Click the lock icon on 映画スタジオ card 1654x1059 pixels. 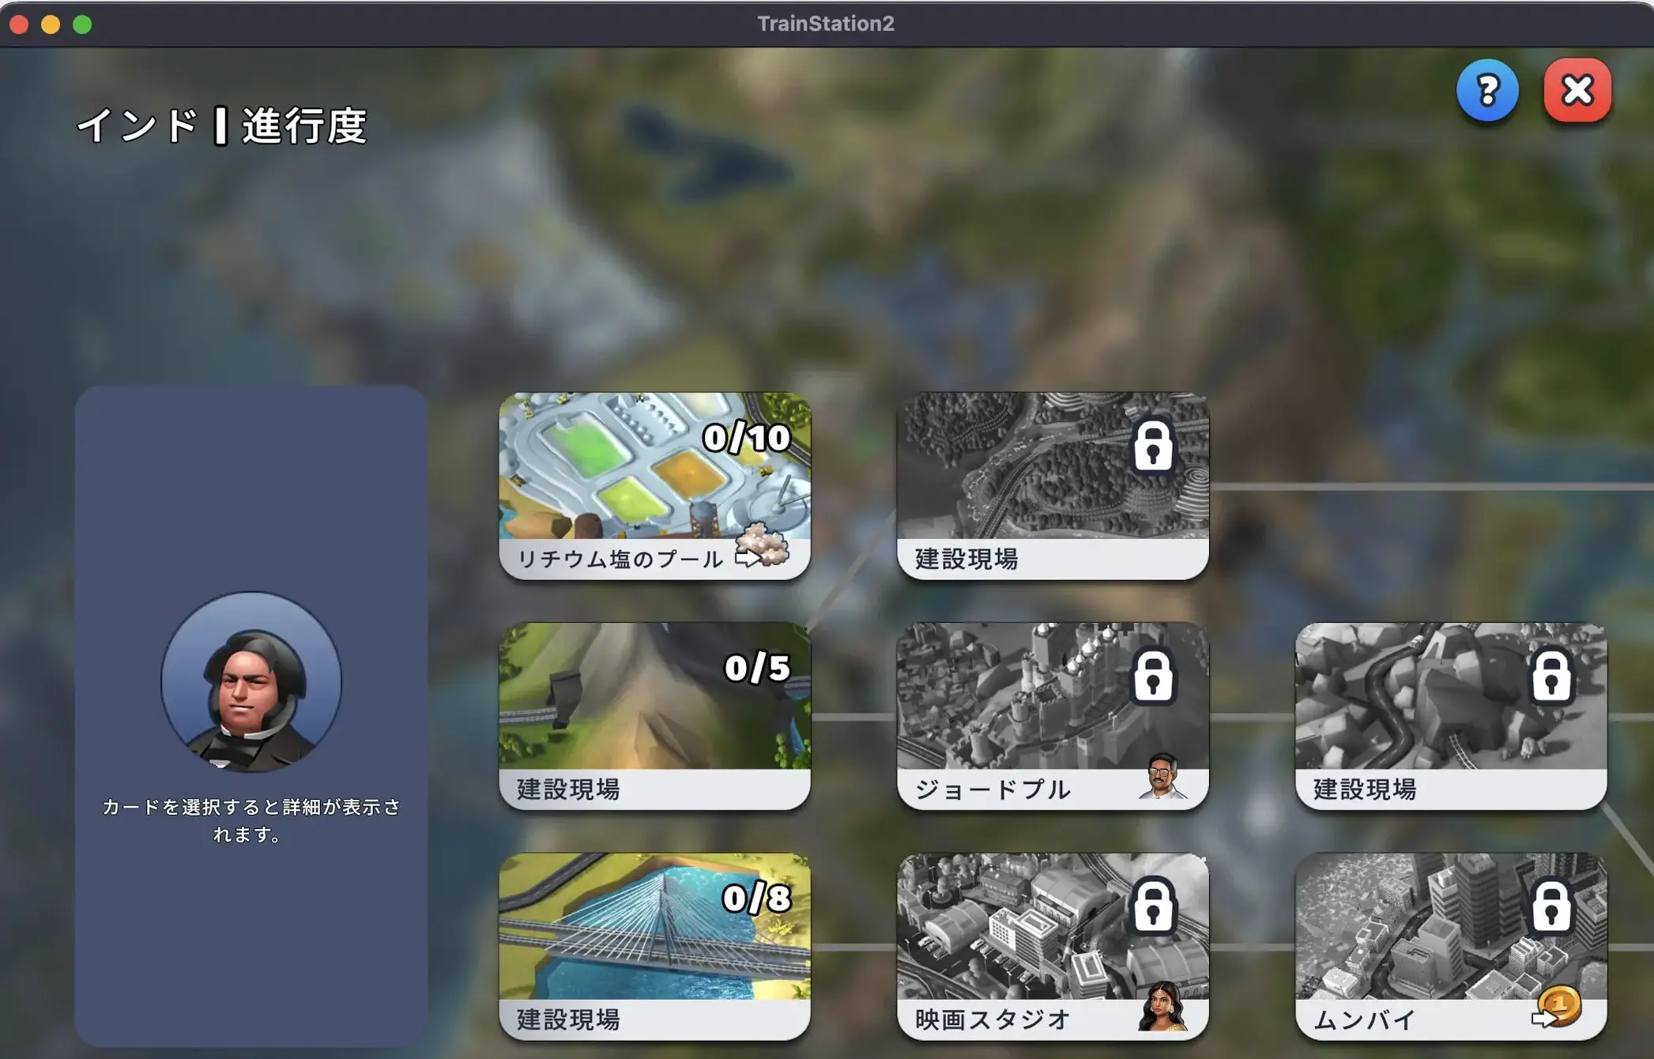[1153, 906]
